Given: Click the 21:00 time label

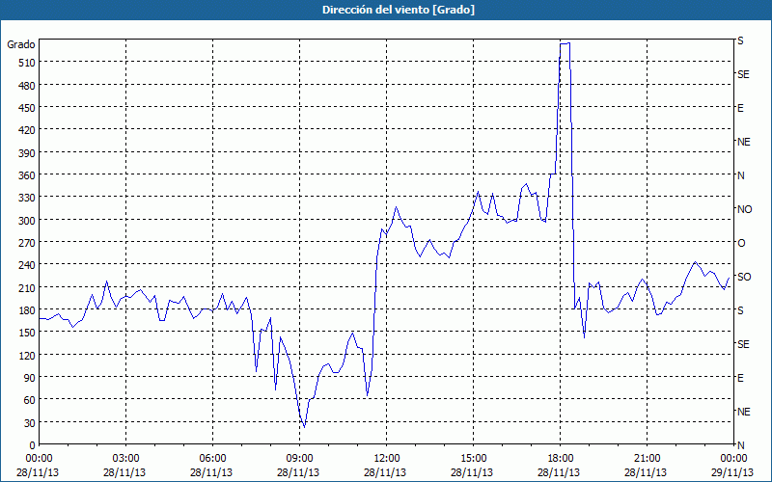Looking at the screenshot, I should 647,459.
